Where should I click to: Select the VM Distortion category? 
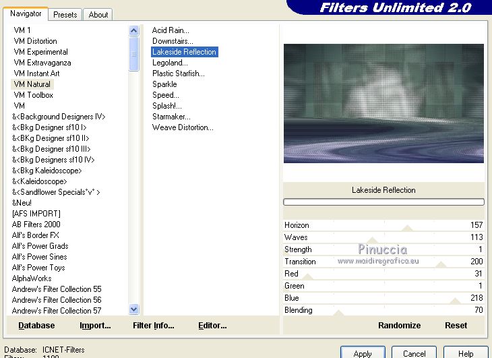[x=35, y=41]
